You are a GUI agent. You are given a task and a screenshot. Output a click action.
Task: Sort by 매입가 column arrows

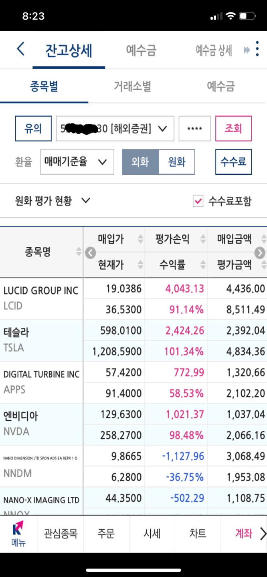point(140,239)
